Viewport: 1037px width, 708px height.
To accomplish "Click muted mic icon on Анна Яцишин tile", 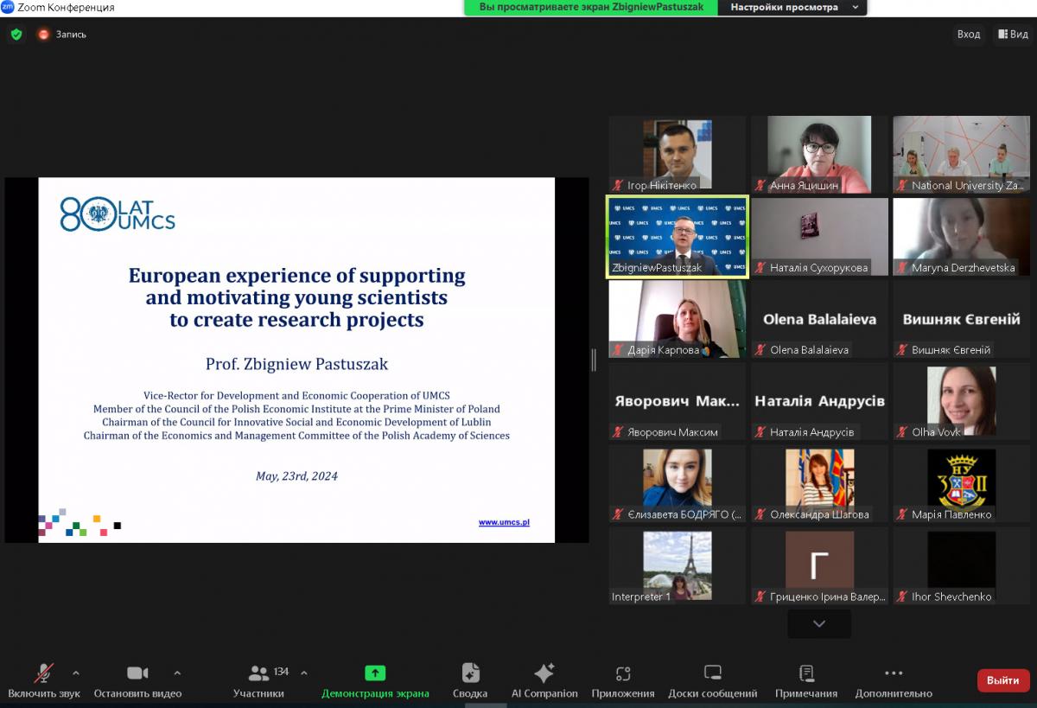I will click(760, 185).
